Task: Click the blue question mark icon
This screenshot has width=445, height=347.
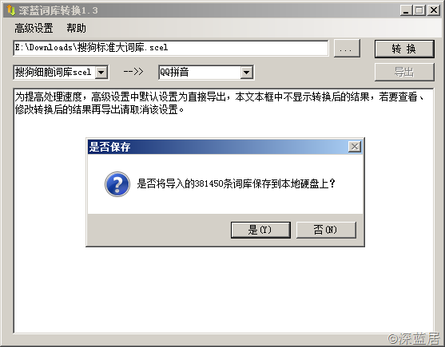Action: coord(117,184)
